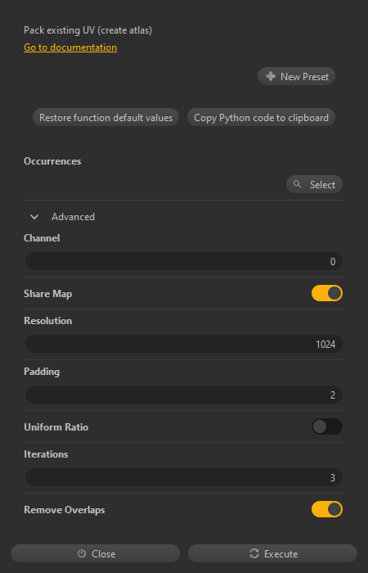Image resolution: width=368 pixels, height=573 pixels.
Task: Click the Padding value field
Action: 184,395
